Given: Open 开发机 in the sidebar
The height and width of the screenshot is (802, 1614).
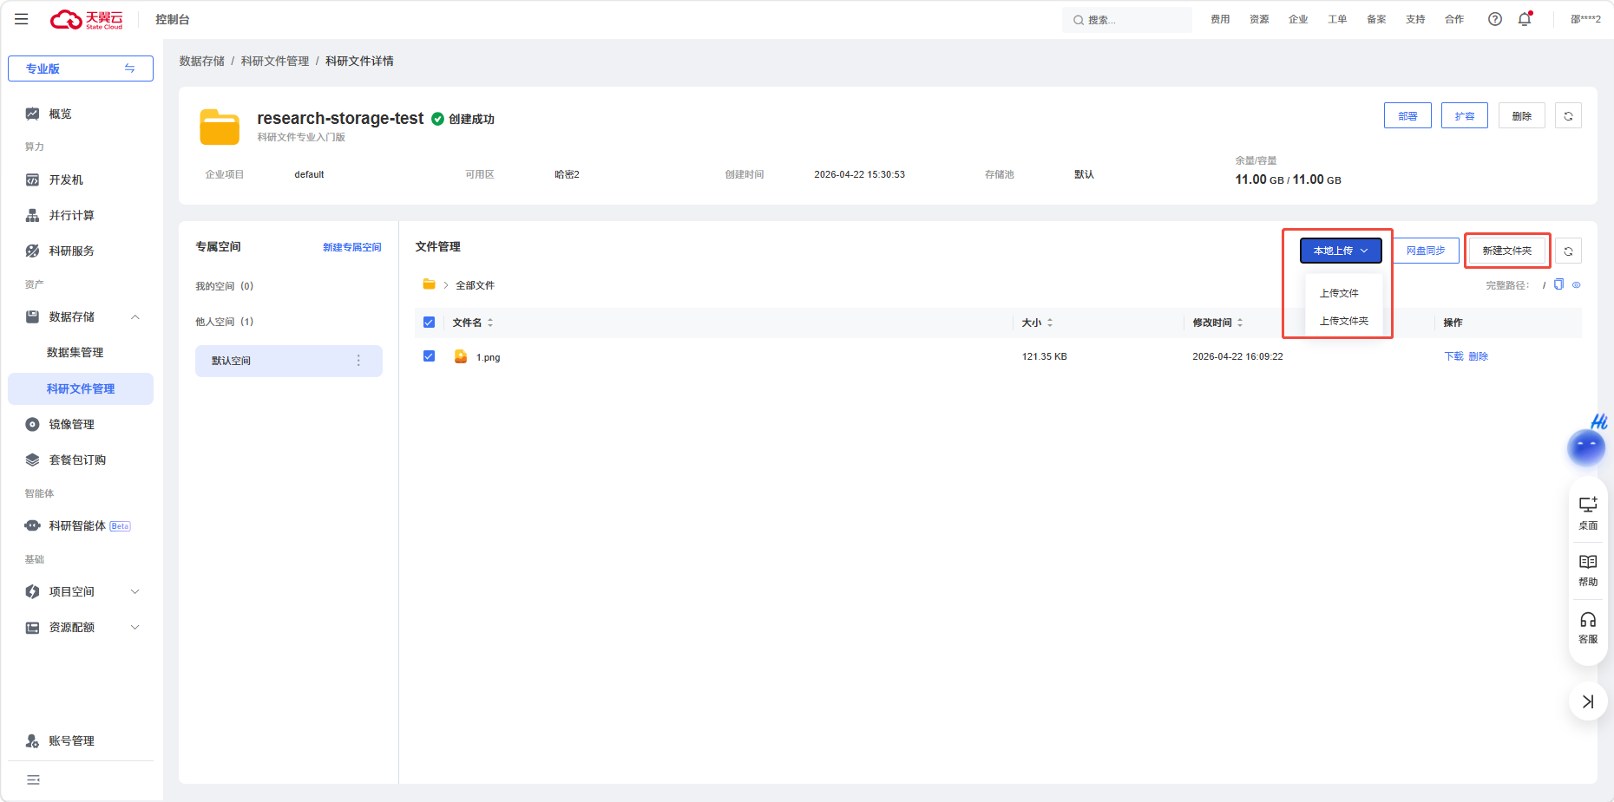Looking at the screenshot, I should click(66, 179).
